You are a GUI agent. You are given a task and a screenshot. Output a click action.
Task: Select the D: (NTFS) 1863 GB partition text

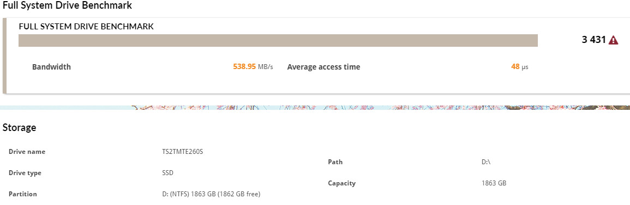click(208, 194)
